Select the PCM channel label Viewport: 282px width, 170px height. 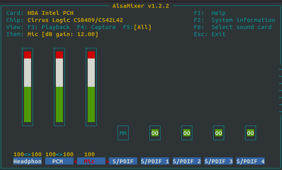tap(59, 161)
